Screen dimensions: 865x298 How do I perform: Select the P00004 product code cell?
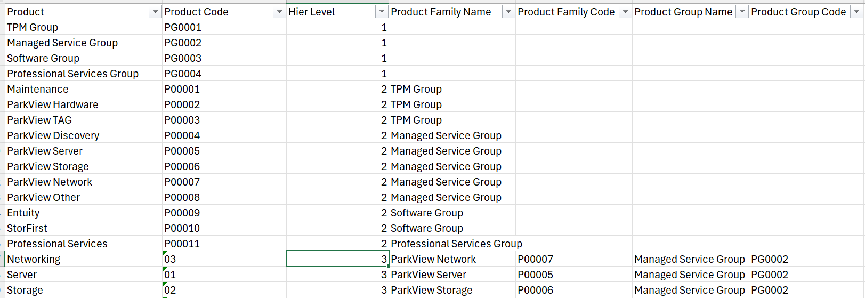tap(224, 135)
